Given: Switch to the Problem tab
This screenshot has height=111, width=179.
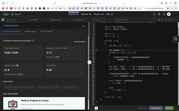Looking at the screenshot, I should (x=11, y=20).
